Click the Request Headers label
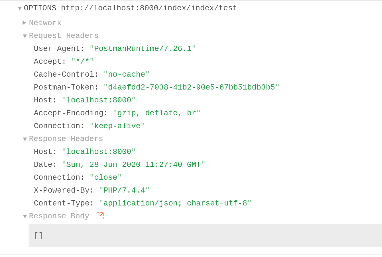Viewport: 382px width, 257px height. pos(63,35)
